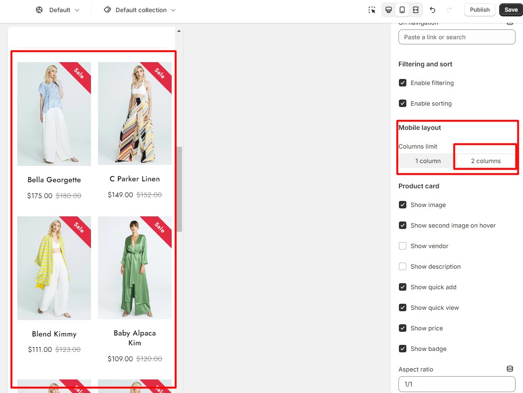Click the Publish button
Screen dimensions: 523x393
[x=480, y=10]
